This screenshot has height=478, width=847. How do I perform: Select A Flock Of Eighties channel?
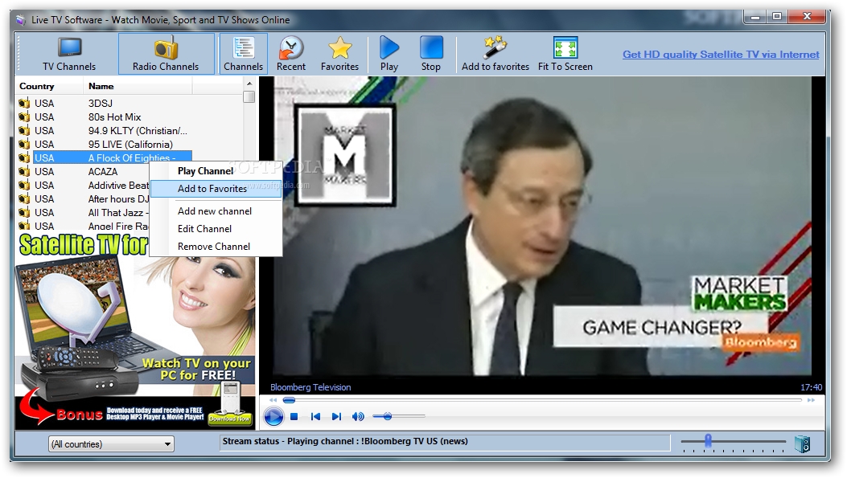[105, 158]
